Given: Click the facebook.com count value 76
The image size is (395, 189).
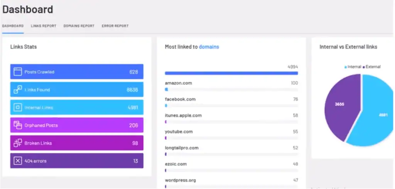Looking at the screenshot, I should [x=295, y=99].
